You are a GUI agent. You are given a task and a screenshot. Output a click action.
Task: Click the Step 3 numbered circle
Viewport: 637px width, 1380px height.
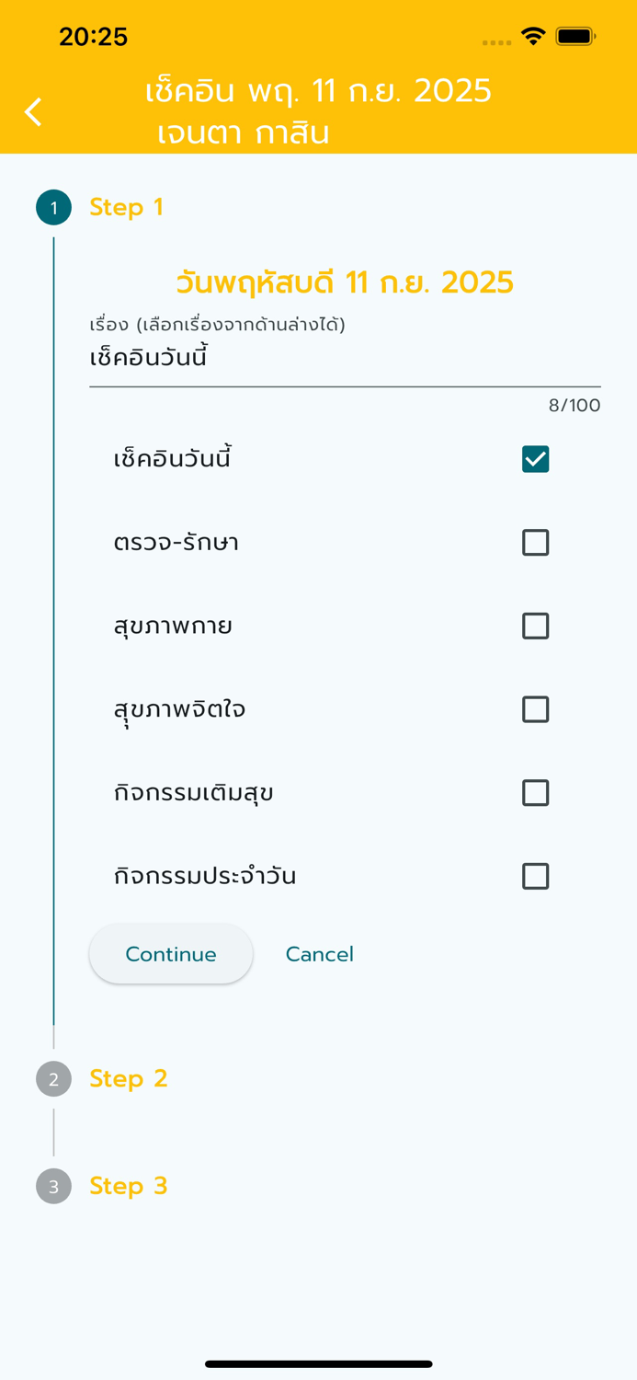pos(53,1186)
